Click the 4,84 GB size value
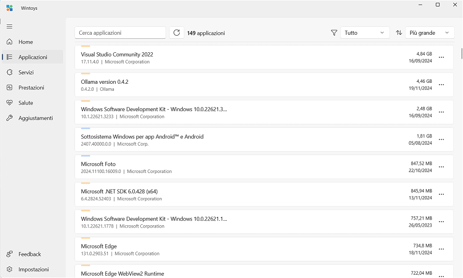Viewport: 463px width, 278px height. point(424,54)
